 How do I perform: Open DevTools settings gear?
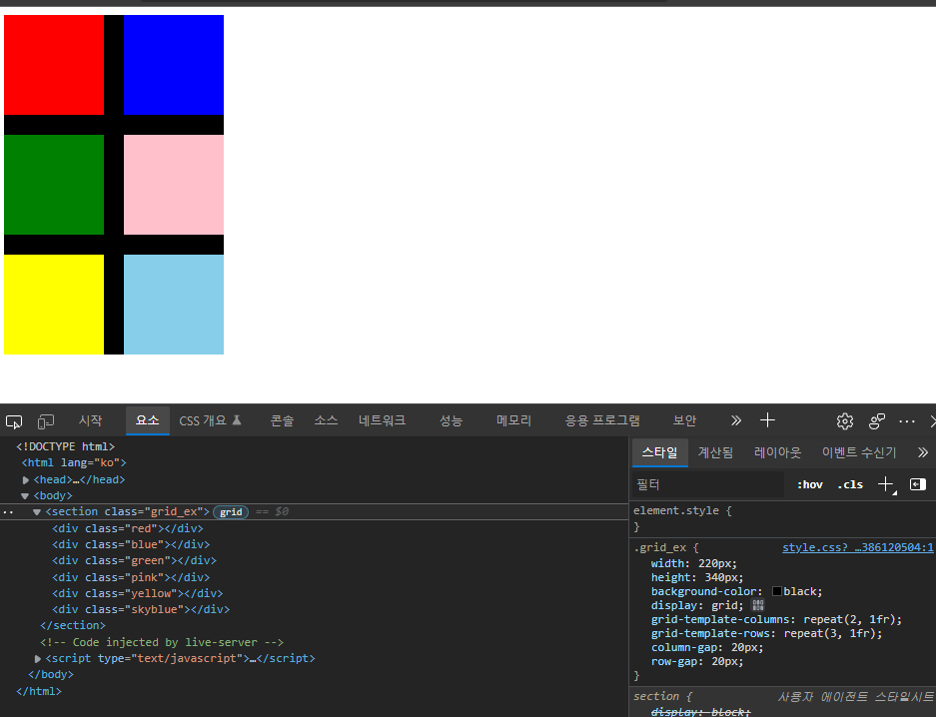coord(845,421)
